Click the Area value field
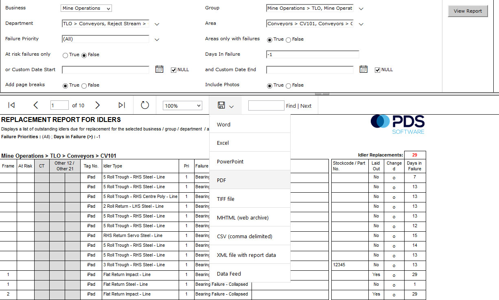499x300 pixels. (310, 24)
